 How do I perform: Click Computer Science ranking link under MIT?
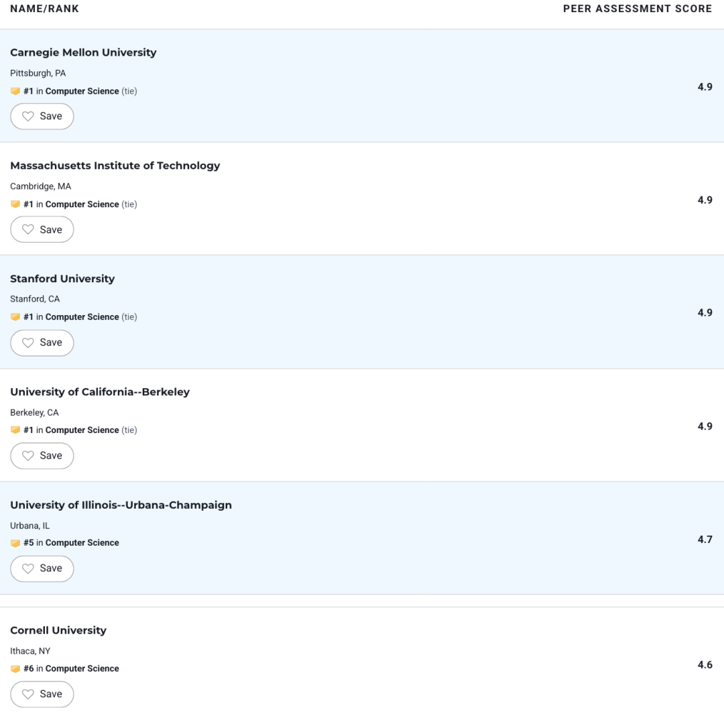click(x=82, y=204)
